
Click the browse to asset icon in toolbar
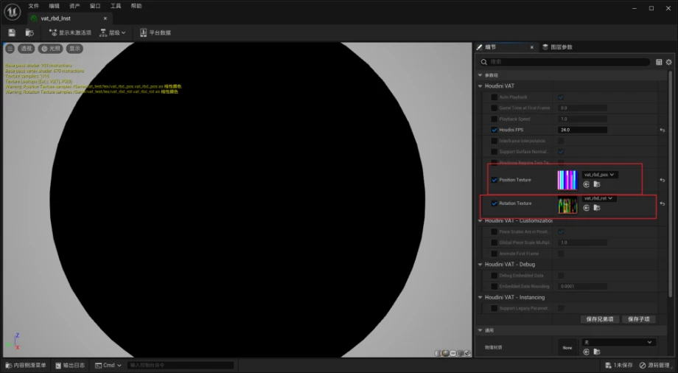[29, 32]
